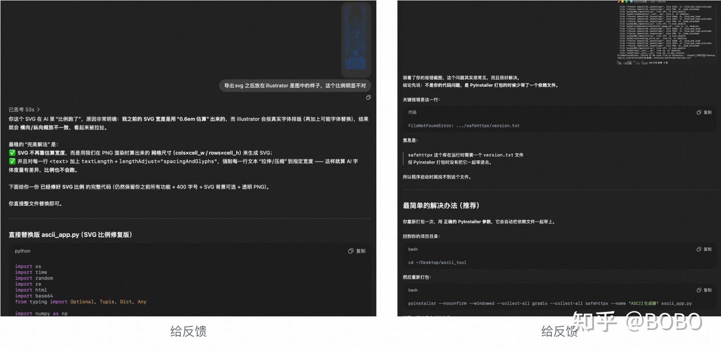Click the 'import numpy as np' code line
This screenshot has width=721, height=351.
[x=41, y=313]
